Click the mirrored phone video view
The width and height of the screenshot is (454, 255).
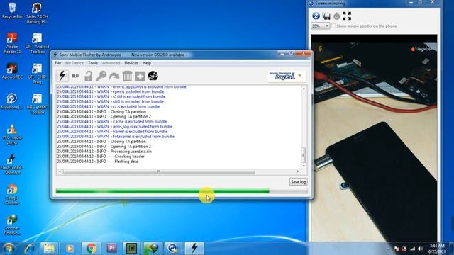click(374, 137)
